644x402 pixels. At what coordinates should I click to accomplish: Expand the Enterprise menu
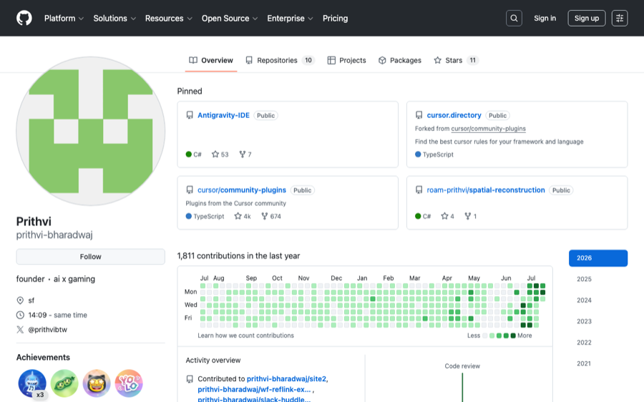[290, 18]
